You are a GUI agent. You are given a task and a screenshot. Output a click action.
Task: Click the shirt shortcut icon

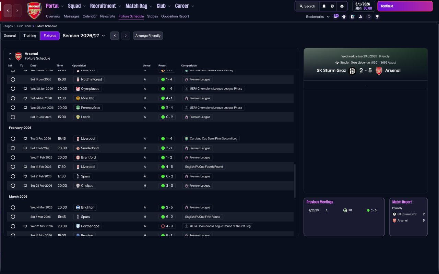(x=344, y=17)
